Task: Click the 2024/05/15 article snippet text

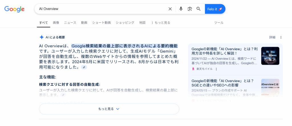Action: [225, 93]
